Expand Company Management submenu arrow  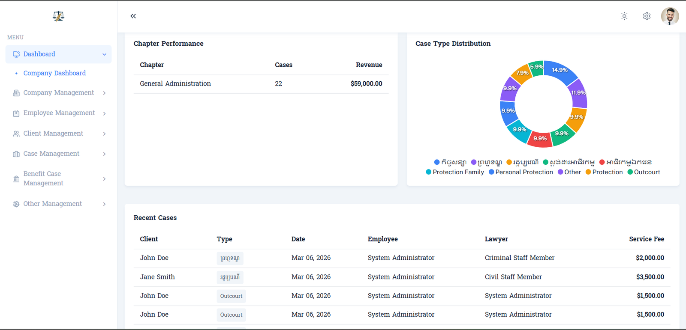[104, 93]
